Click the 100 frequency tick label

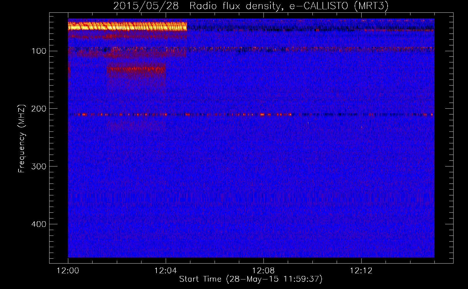[x=39, y=51]
